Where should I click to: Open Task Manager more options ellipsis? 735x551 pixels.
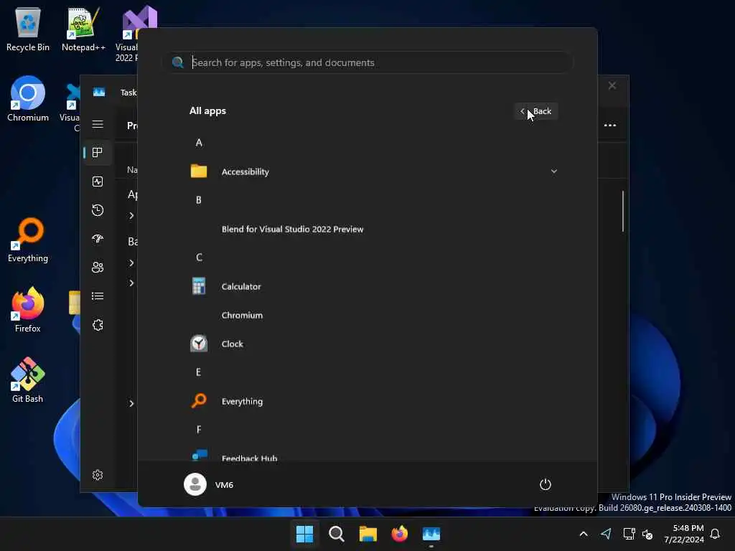pos(610,126)
